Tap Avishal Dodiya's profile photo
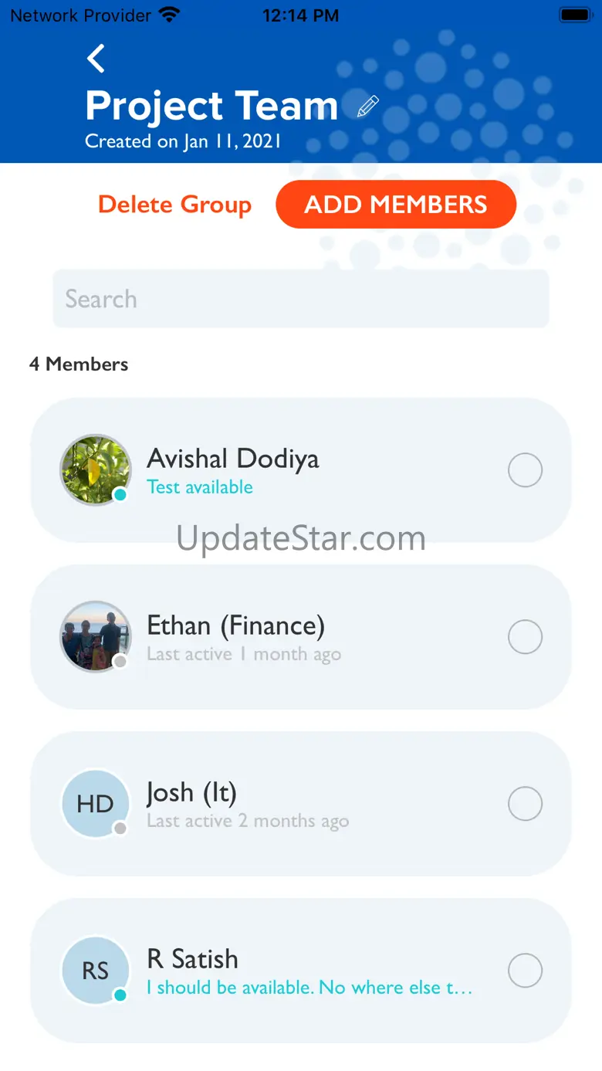 click(x=96, y=469)
